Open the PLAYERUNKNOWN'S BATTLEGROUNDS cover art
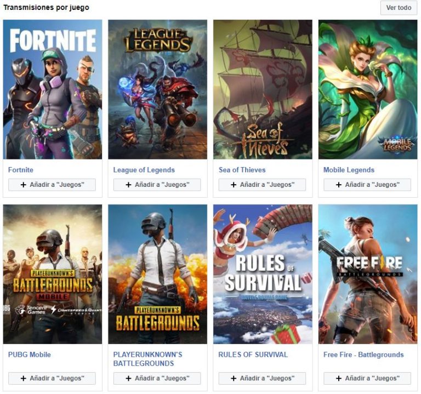 pyautogui.click(x=157, y=274)
